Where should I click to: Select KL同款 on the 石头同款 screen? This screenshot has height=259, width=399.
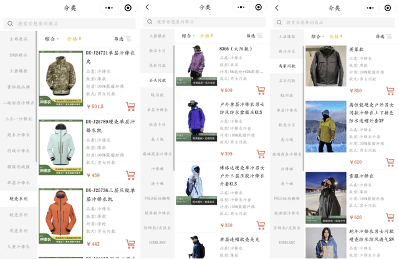click(157, 95)
